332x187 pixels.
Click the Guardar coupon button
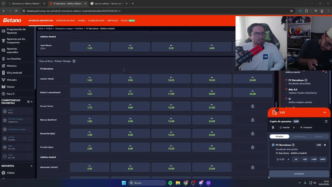pos(285,128)
